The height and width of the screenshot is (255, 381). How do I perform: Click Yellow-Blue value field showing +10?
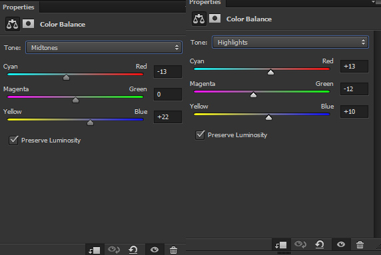pos(354,111)
